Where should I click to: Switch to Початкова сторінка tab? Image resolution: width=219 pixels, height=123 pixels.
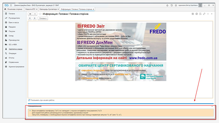click(13, 9)
